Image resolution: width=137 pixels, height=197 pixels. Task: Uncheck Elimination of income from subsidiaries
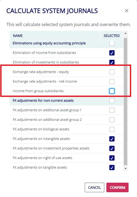112,53
